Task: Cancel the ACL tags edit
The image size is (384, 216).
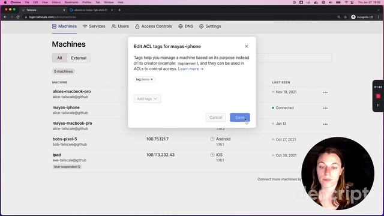Action: pyautogui.click(x=216, y=118)
